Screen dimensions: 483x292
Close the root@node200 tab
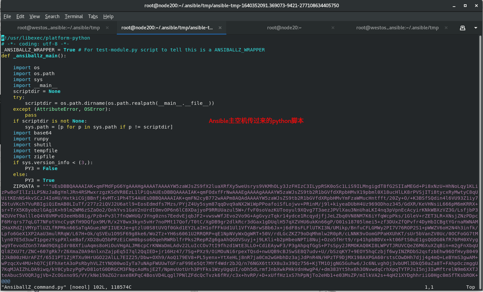[x=220, y=28]
